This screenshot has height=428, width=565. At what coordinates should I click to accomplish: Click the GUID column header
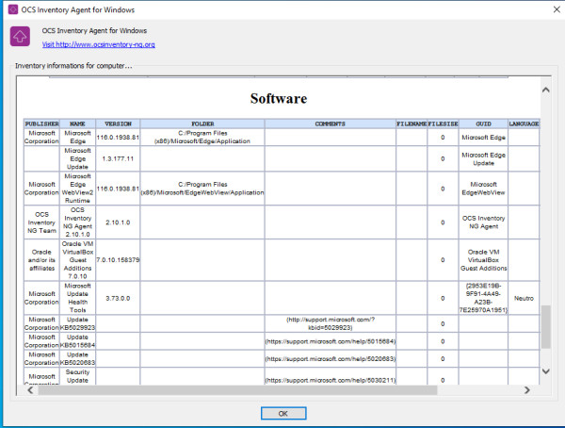483,123
